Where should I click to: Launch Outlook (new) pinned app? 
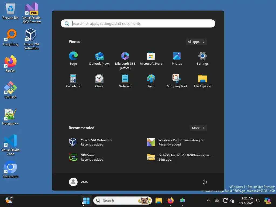point(99,58)
